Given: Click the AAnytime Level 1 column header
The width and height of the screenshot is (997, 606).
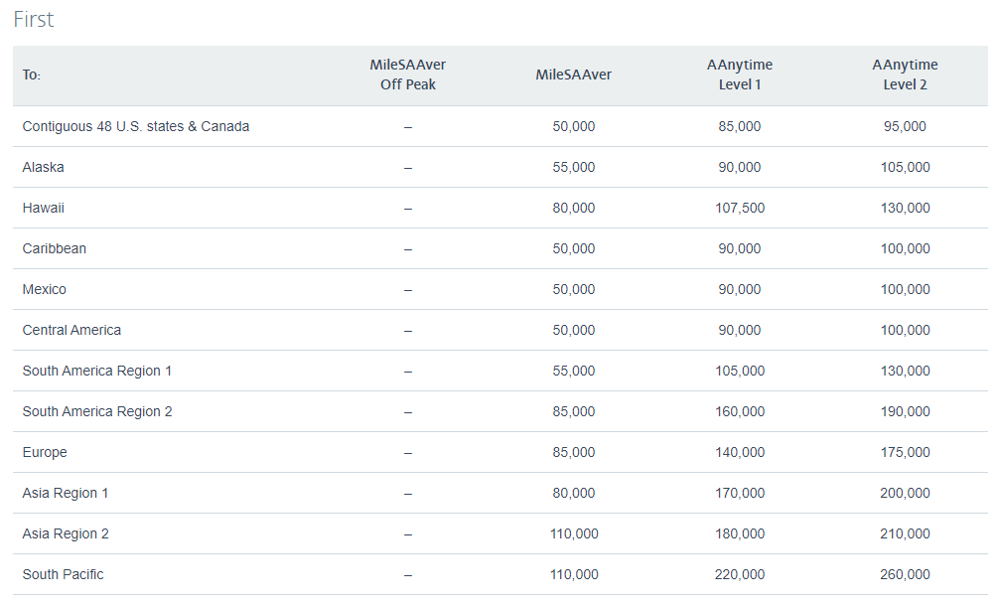Looking at the screenshot, I should click(x=739, y=75).
